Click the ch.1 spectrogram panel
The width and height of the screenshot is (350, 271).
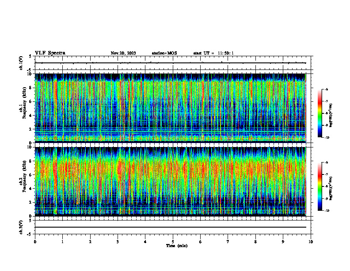(x=170, y=108)
